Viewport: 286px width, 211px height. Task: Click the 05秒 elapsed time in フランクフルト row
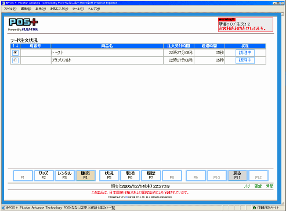(x=220, y=60)
